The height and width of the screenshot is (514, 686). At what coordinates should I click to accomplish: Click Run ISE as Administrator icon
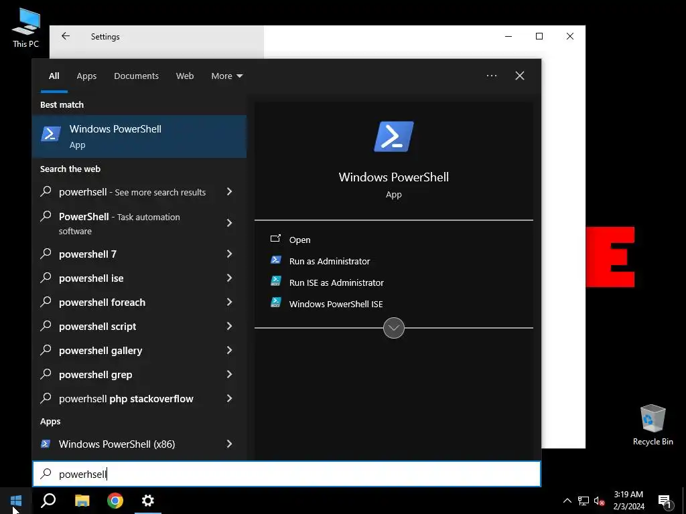(x=275, y=282)
